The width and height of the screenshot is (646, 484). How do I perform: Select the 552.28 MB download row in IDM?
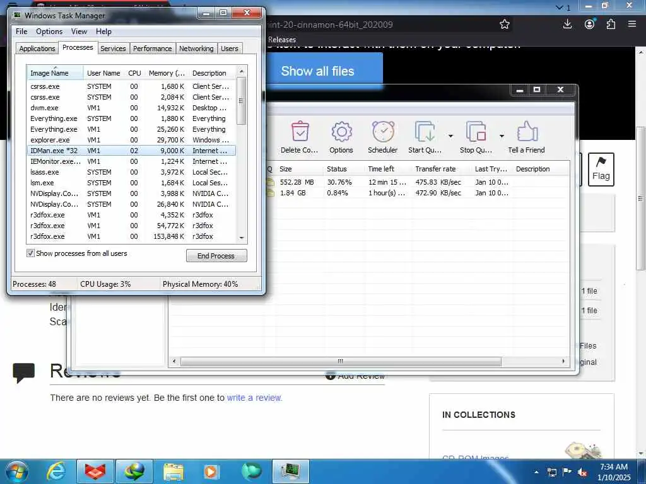coord(418,182)
